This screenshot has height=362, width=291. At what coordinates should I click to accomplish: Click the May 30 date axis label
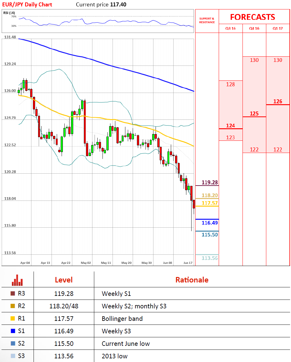(146, 263)
